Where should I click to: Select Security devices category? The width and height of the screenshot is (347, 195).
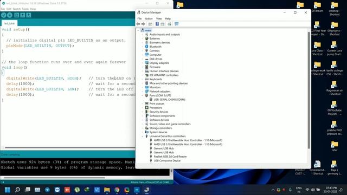tap(159, 112)
